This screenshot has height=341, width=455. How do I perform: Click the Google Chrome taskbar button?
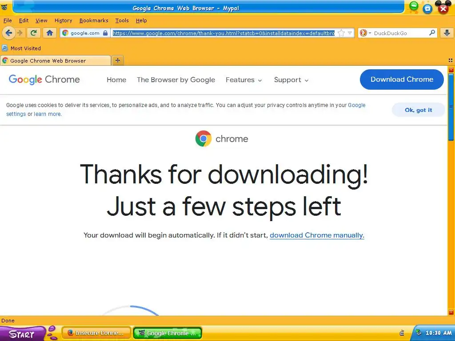(168, 333)
